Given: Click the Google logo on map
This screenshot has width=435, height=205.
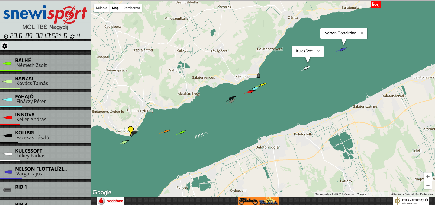Looking at the screenshot, I should click(102, 192).
